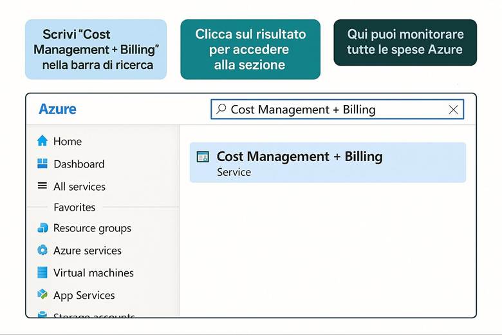Click the Virtual machines icon

tap(42, 273)
